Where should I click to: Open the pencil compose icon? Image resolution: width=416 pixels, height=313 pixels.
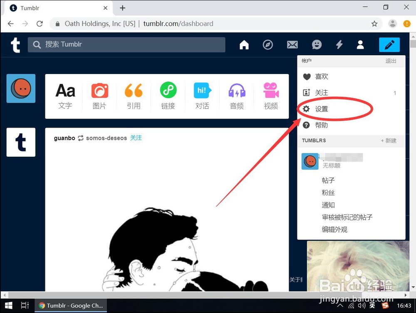pos(389,44)
